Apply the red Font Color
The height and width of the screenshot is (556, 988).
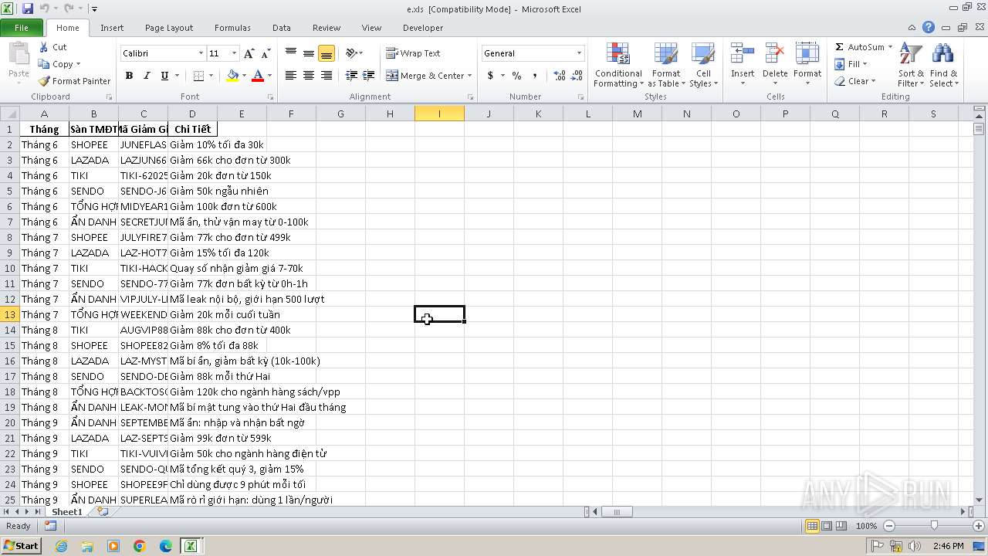pyautogui.click(x=258, y=76)
